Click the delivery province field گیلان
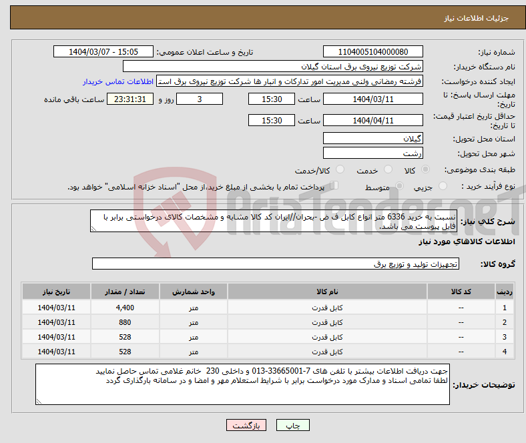The width and height of the screenshot is (526, 443). [372, 139]
